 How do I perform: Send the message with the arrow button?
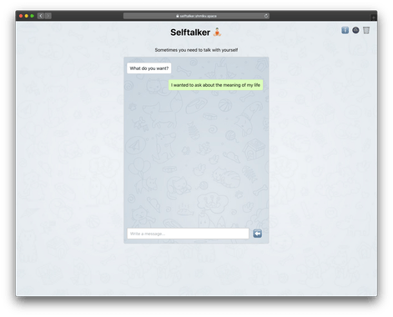(257, 234)
